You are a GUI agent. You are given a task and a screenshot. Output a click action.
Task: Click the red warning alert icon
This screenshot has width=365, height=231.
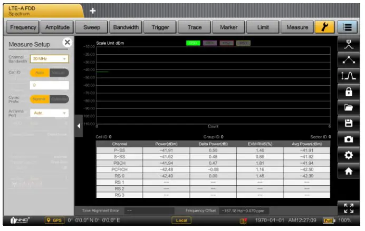pyautogui.click(x=243, y=220)
